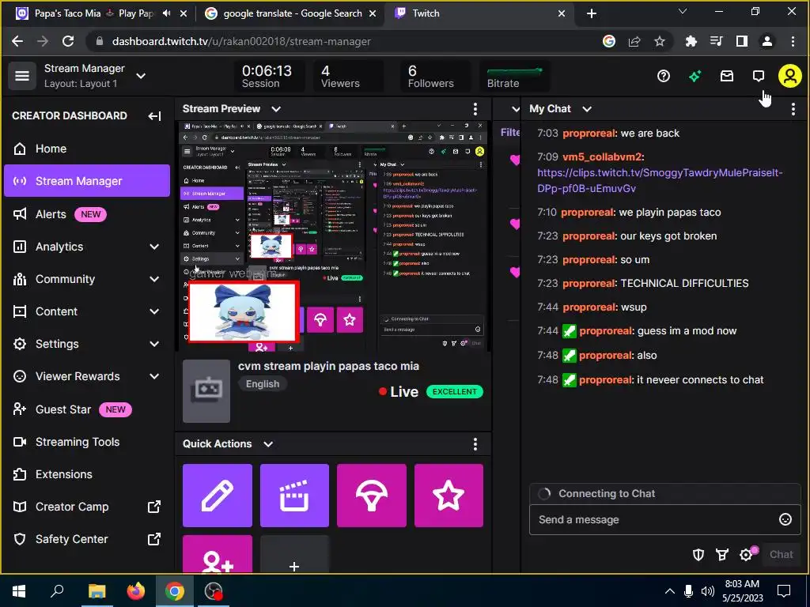Open the green sparkle Prime Loot icon
This screenshot has width=810, height=607.
tap(695, 77)
